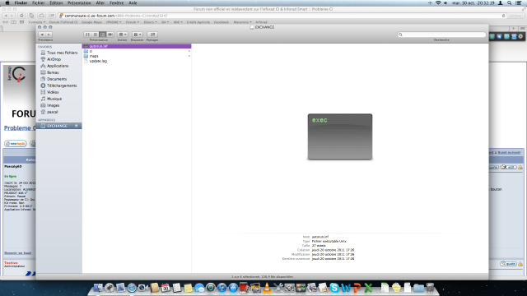Open the Action gear dropdown
The width and height of the screenshot is (527, 296).
[123, 35]
